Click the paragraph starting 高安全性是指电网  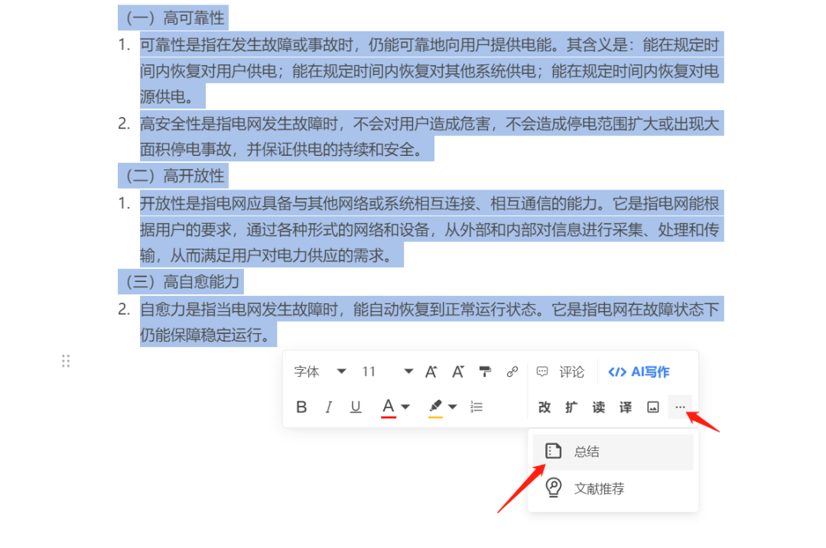pos(432,136)
